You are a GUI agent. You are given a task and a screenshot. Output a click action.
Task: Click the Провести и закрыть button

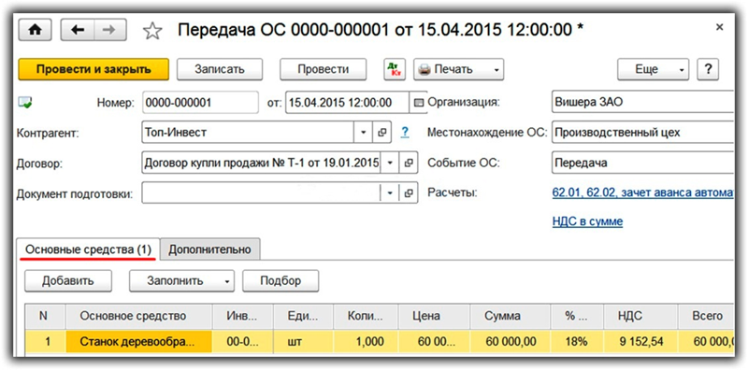tap(93, 70)
